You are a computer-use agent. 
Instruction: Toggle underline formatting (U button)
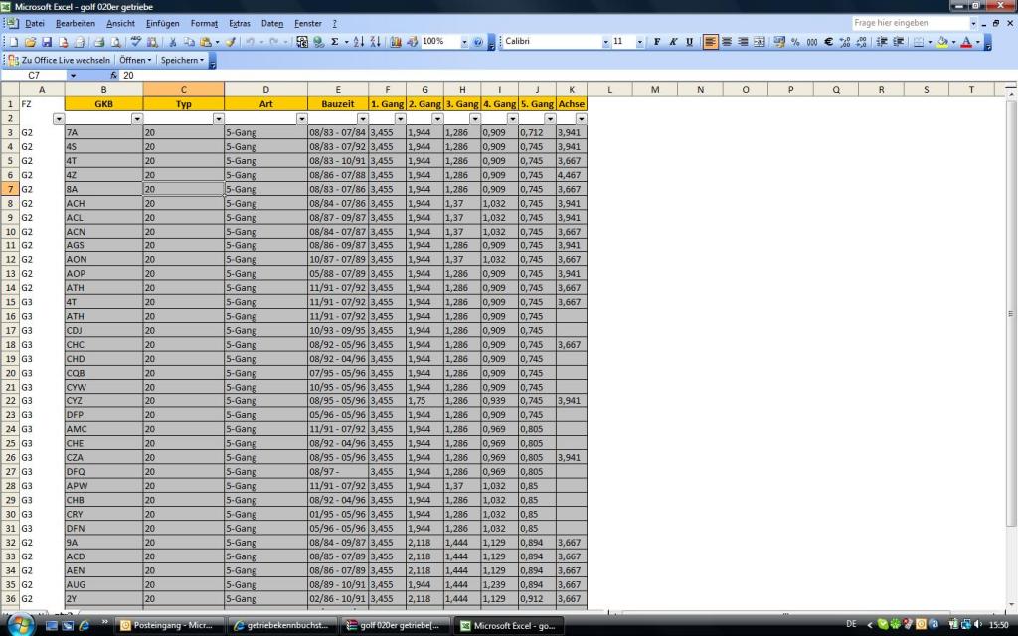coord(689,42)
